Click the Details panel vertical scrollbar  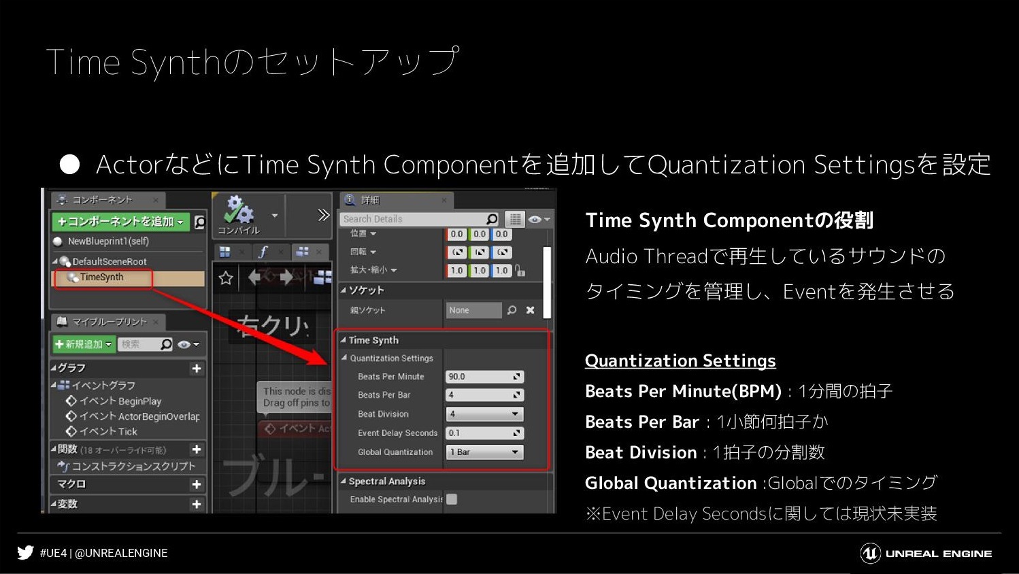(x=547, y=282)
